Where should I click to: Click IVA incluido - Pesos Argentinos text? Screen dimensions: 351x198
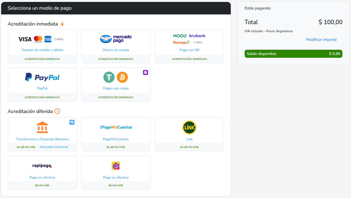[269, 31]
